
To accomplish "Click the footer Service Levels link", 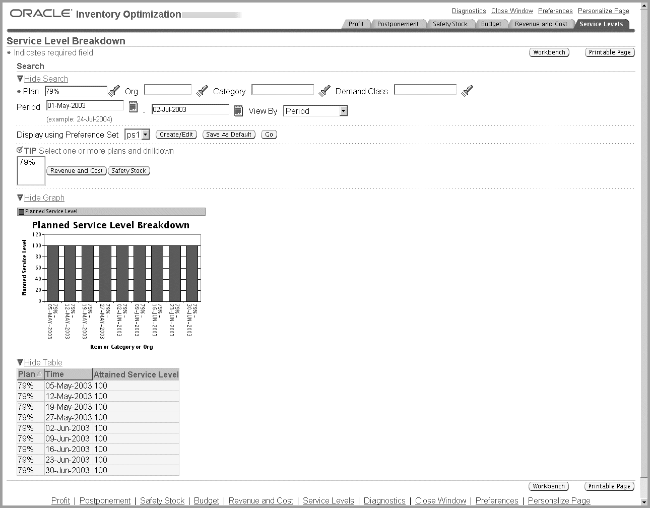I will tap(329, 500).
